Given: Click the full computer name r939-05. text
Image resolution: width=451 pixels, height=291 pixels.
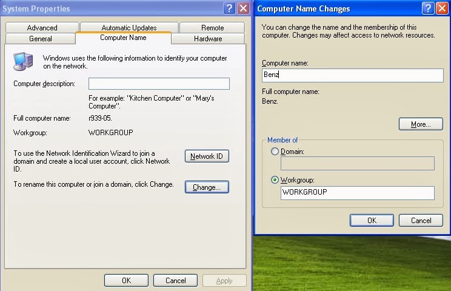Looking at the screenshot, I should [x=100, y=118].
